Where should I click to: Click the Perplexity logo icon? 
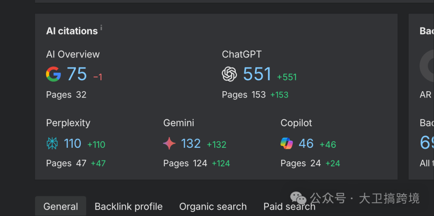point(52,143)
